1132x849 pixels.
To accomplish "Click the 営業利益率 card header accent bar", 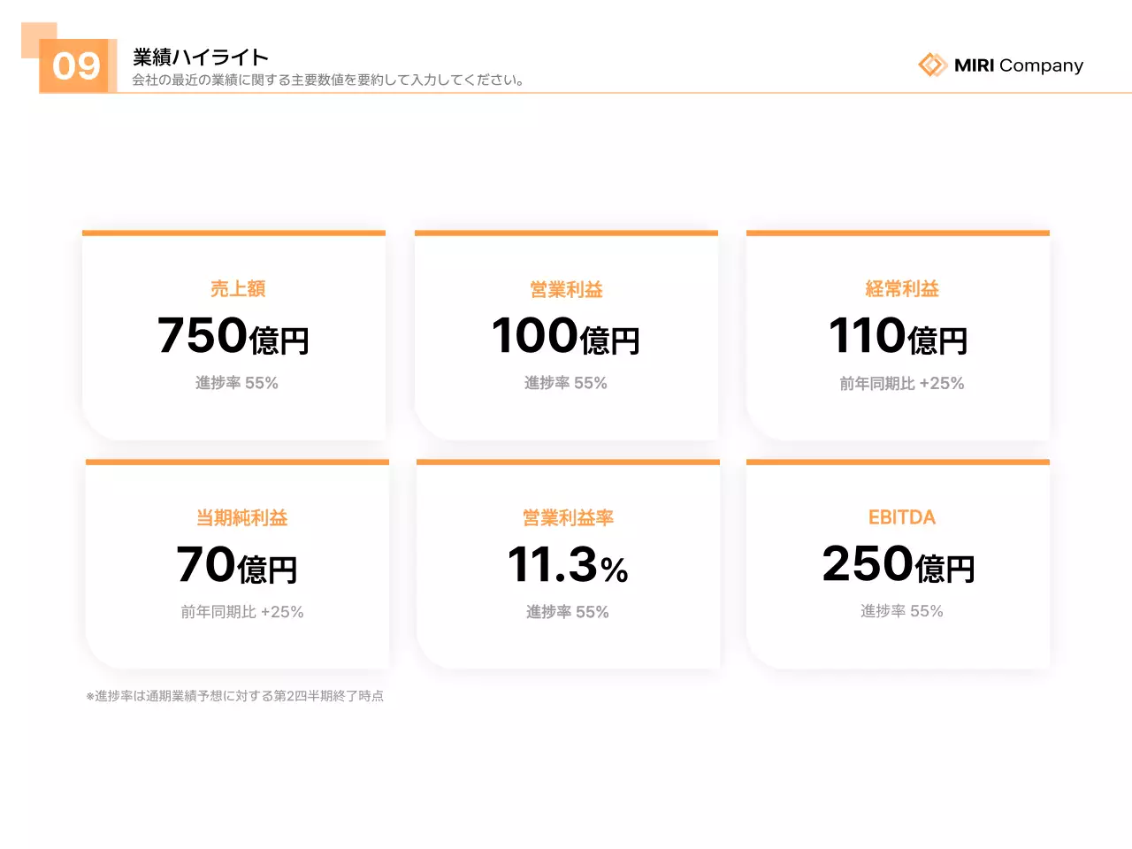I will [568, 462].
